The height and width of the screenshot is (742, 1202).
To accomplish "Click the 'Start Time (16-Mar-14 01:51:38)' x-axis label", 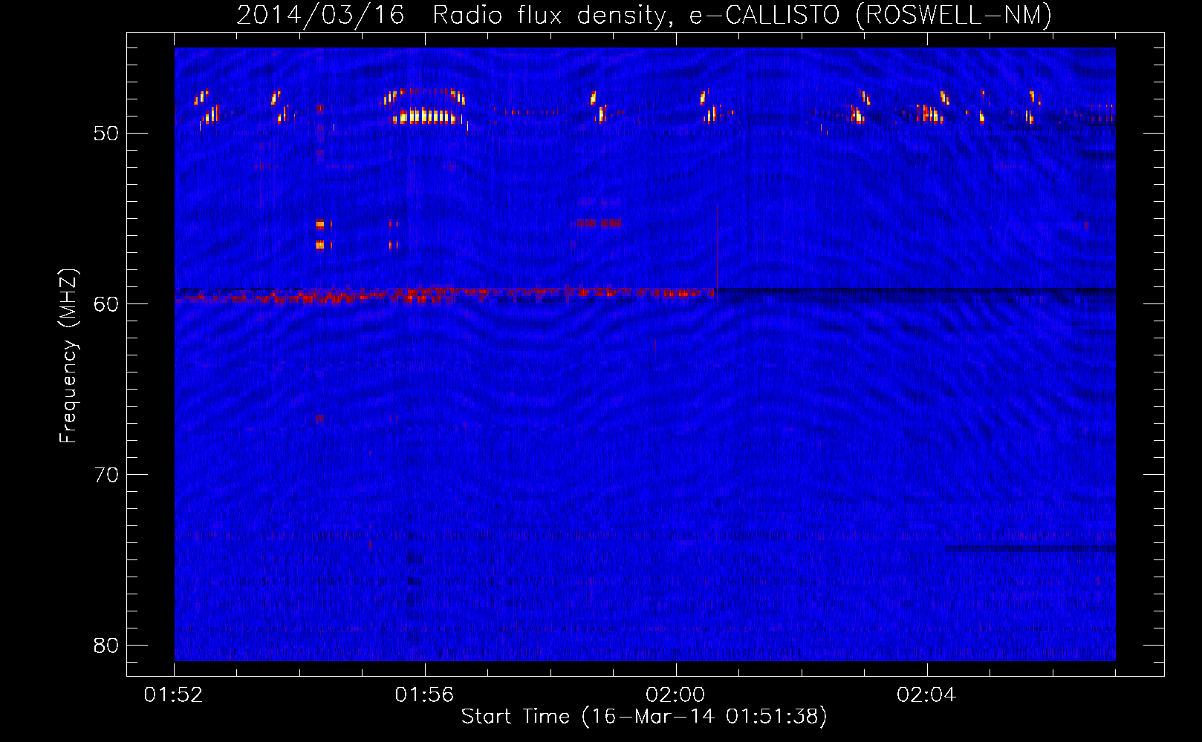I will 644,716.
